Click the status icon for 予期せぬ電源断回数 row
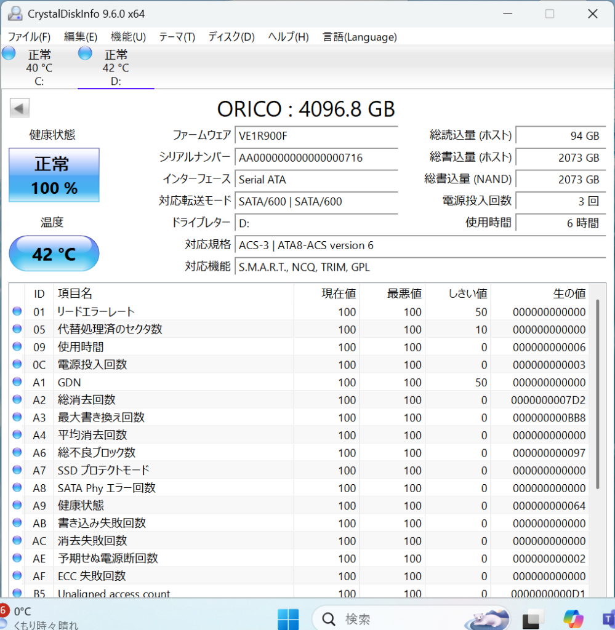This screenshot has height=630, width=615. click(x=17, y=557)
